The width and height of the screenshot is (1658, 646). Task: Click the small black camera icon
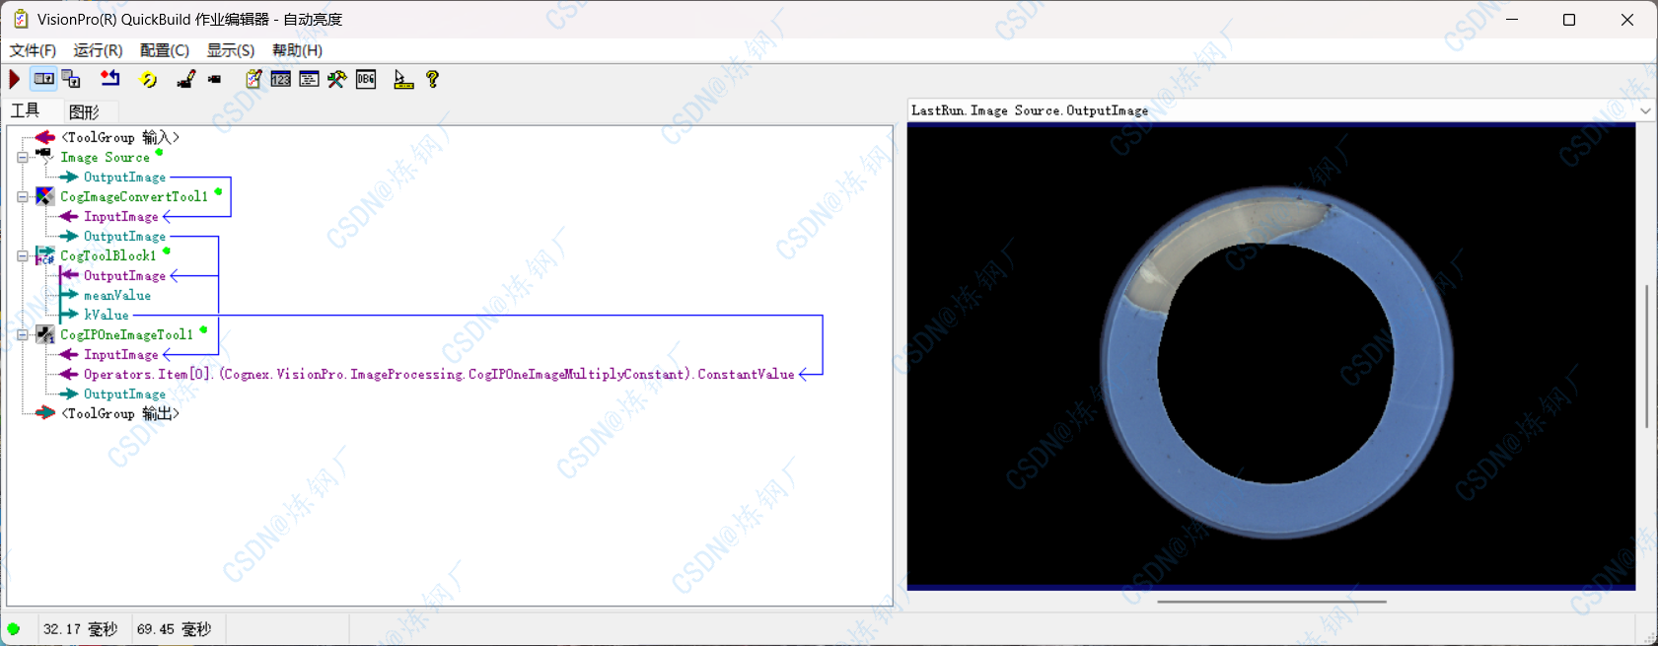pyautogui.click(x=214, y=79)
